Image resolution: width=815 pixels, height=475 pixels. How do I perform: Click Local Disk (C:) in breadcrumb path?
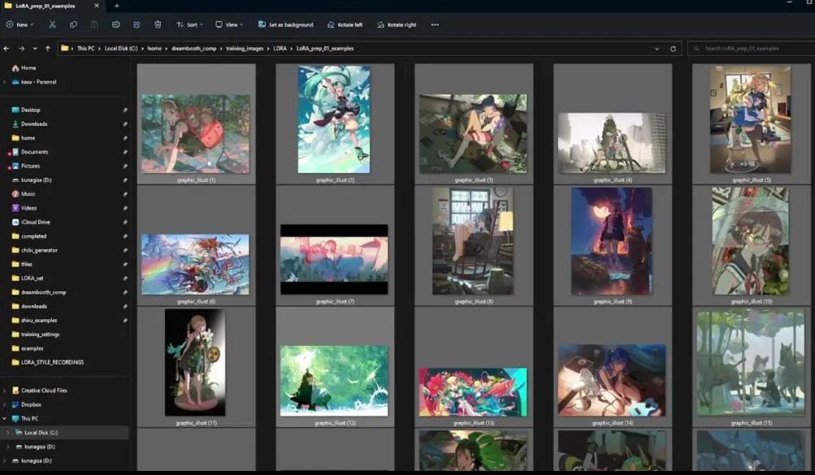point(121,48)
